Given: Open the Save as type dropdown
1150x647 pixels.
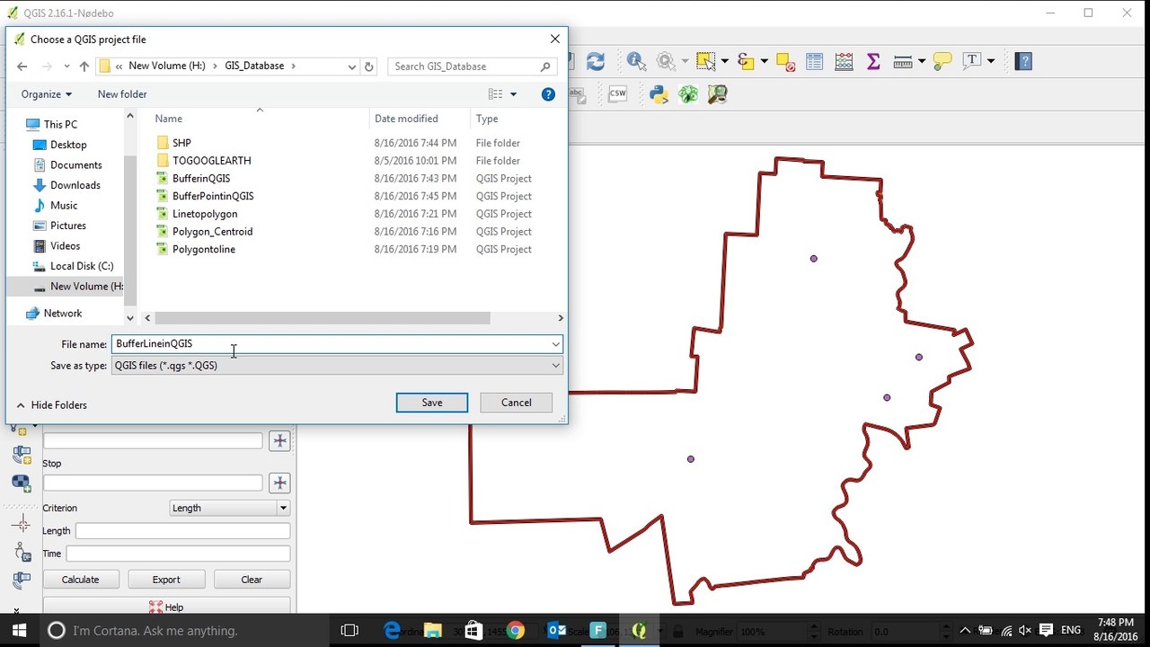Looking at the screenshot, I should [x=555, y=366].
